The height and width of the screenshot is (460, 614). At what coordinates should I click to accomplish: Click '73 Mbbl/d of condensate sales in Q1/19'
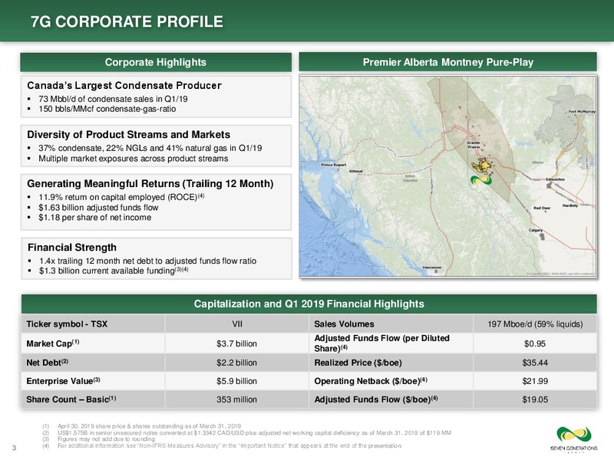(113, 99)
